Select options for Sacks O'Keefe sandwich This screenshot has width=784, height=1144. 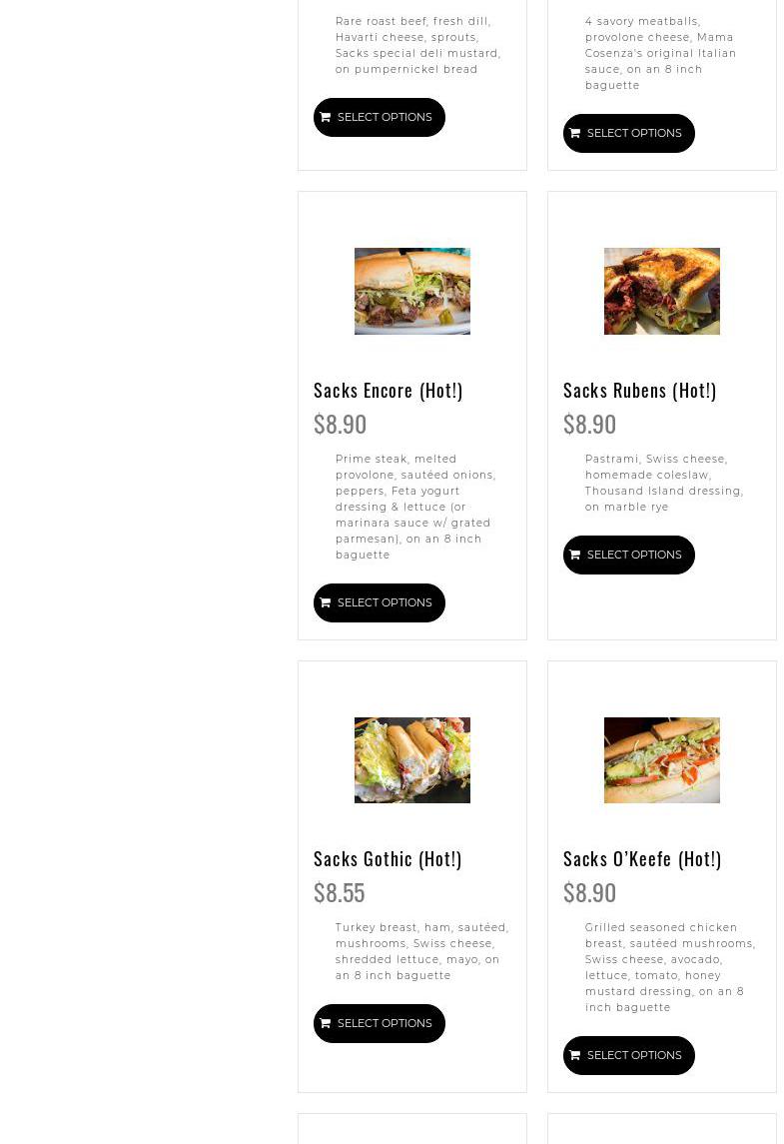point(628,1056)
